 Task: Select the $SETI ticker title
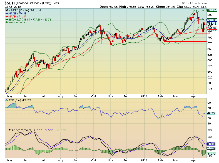point(10,3)
